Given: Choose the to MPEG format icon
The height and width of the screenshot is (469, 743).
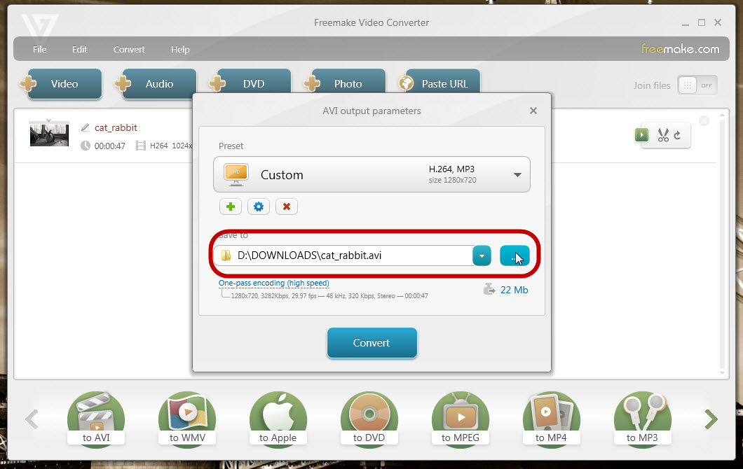Looking at the screenshot, I should (461, 419).
